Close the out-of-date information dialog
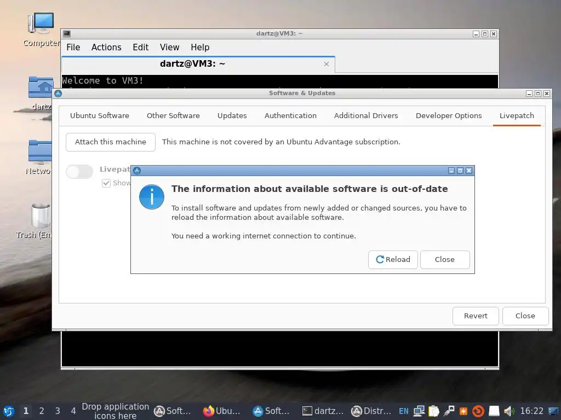This screenshot has width=561, height=420. pos(445,259)
